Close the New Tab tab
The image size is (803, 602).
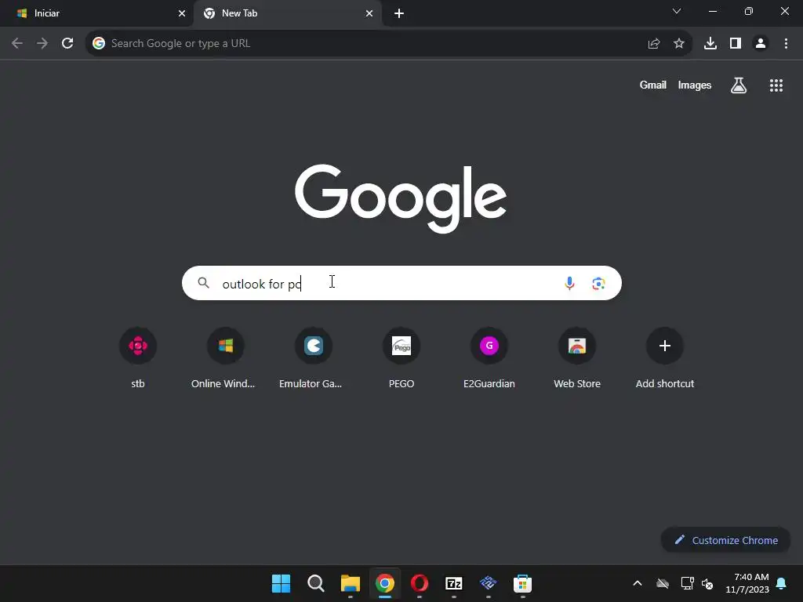(x=369, y=13)
